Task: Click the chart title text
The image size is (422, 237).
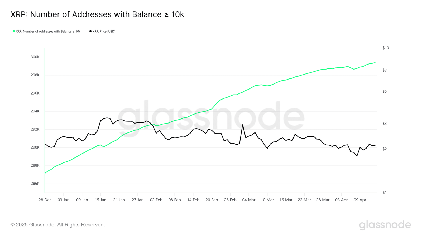Action: 97,14
